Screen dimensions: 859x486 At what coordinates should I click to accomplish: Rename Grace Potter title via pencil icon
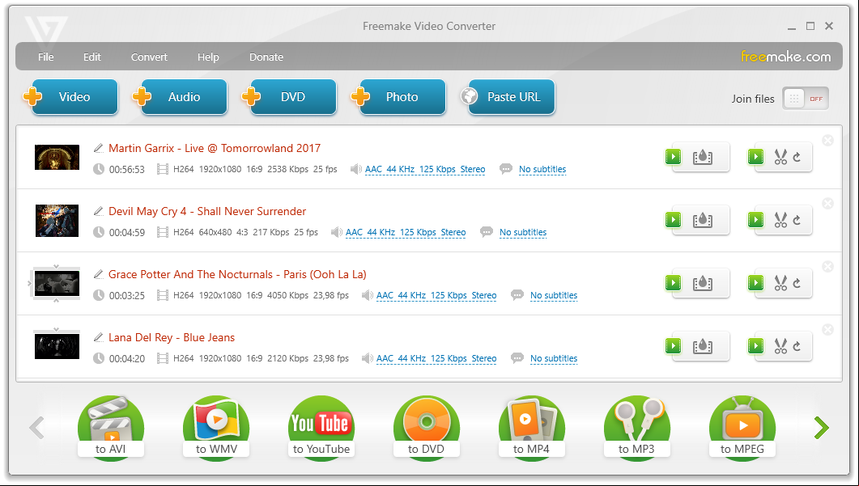(98, 273)
